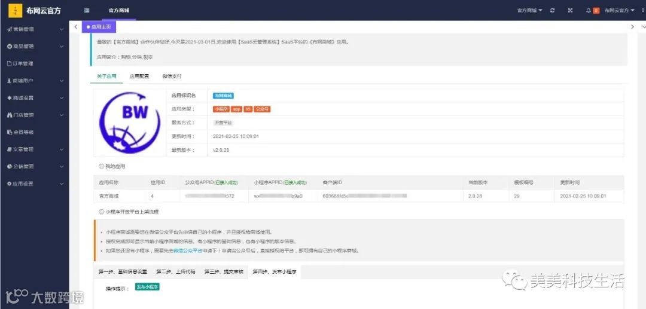Open notifications via the bell icon
Screen dimensions: 646x309
pos(589,11)
